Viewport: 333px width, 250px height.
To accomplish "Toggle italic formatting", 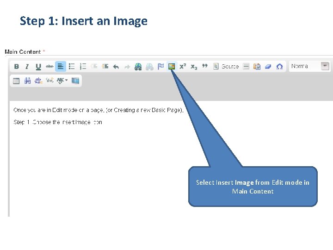I will (x=27, y=67).
